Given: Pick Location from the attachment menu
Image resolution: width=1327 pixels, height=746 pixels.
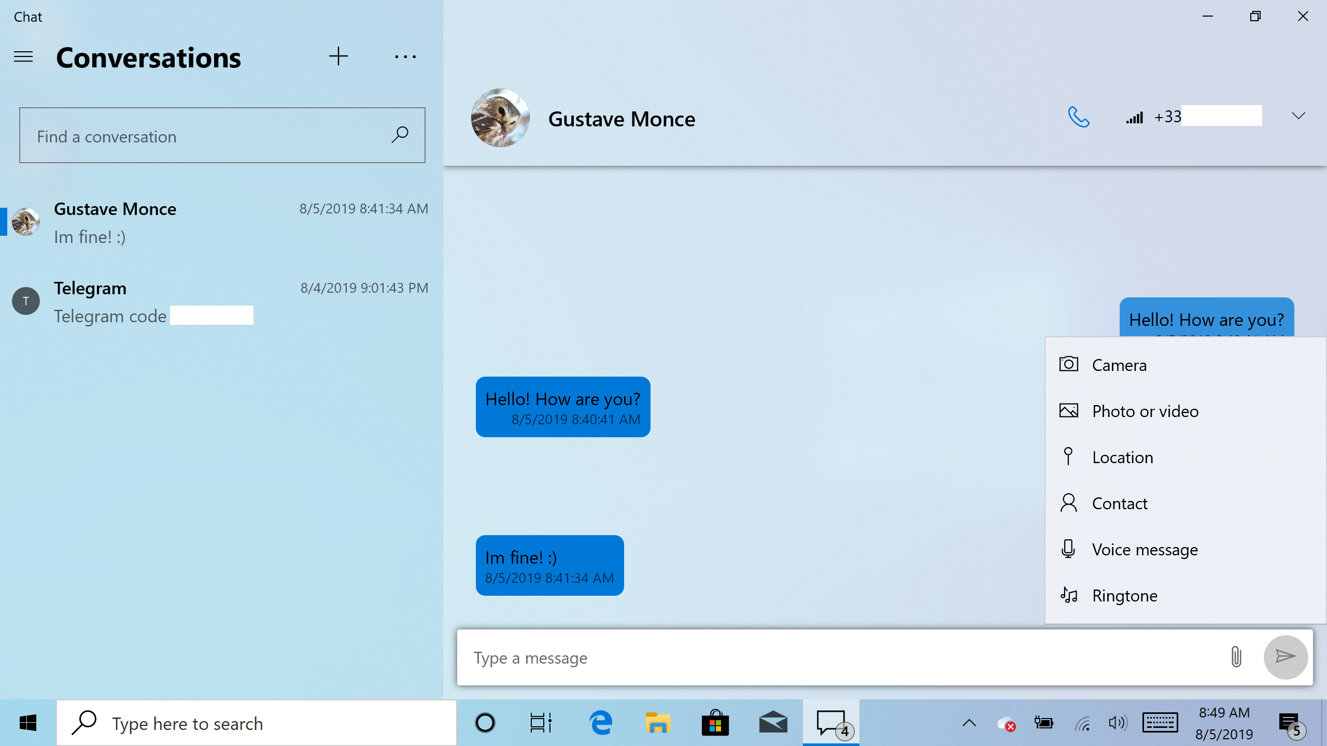Looking at the screenshot, I should pos(1122,457).
